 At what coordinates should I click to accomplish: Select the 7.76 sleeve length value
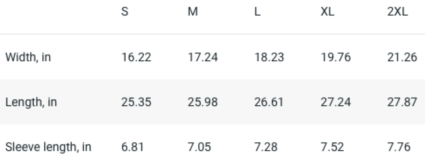click(x=399, y=147)
